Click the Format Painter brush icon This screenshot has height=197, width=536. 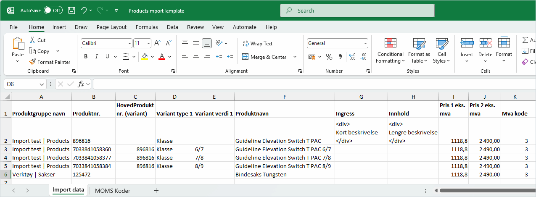click(x=33, y=62)
